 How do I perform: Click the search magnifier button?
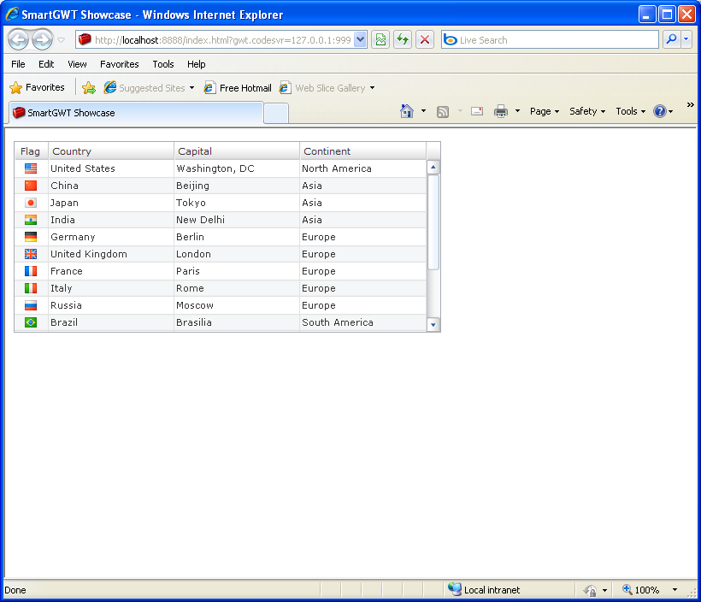pos(671,40)
